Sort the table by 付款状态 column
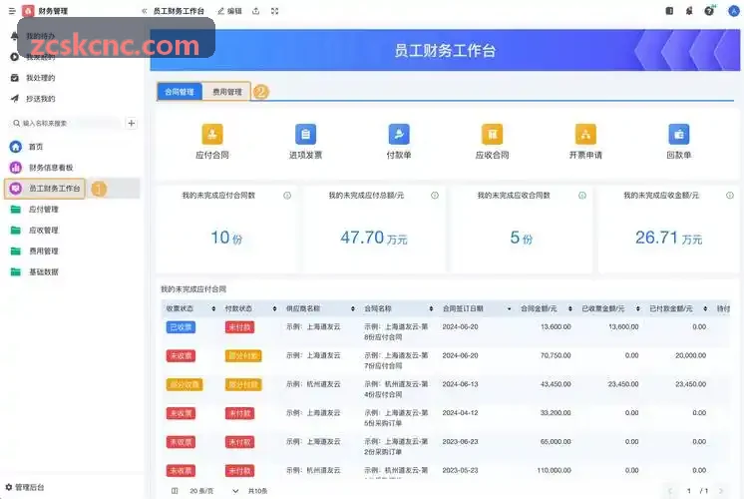The height and width of the screenshot is (499, 744). 274,308
